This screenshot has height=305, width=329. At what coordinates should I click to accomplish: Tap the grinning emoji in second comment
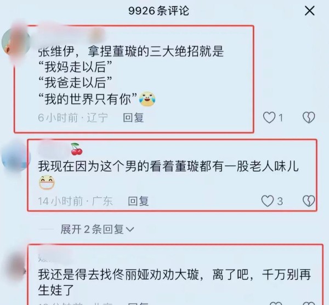pyautogui.click(x=47, y=182)
